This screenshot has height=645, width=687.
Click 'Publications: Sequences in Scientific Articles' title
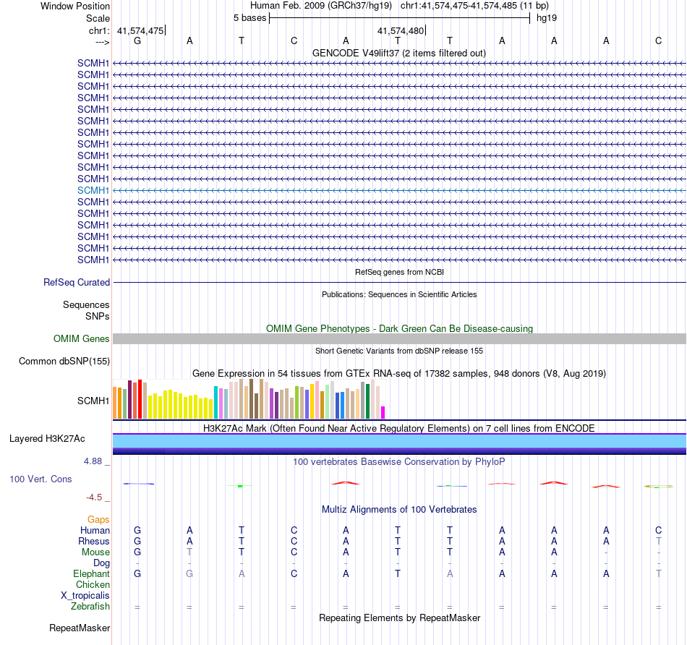(x=399, y=294)
